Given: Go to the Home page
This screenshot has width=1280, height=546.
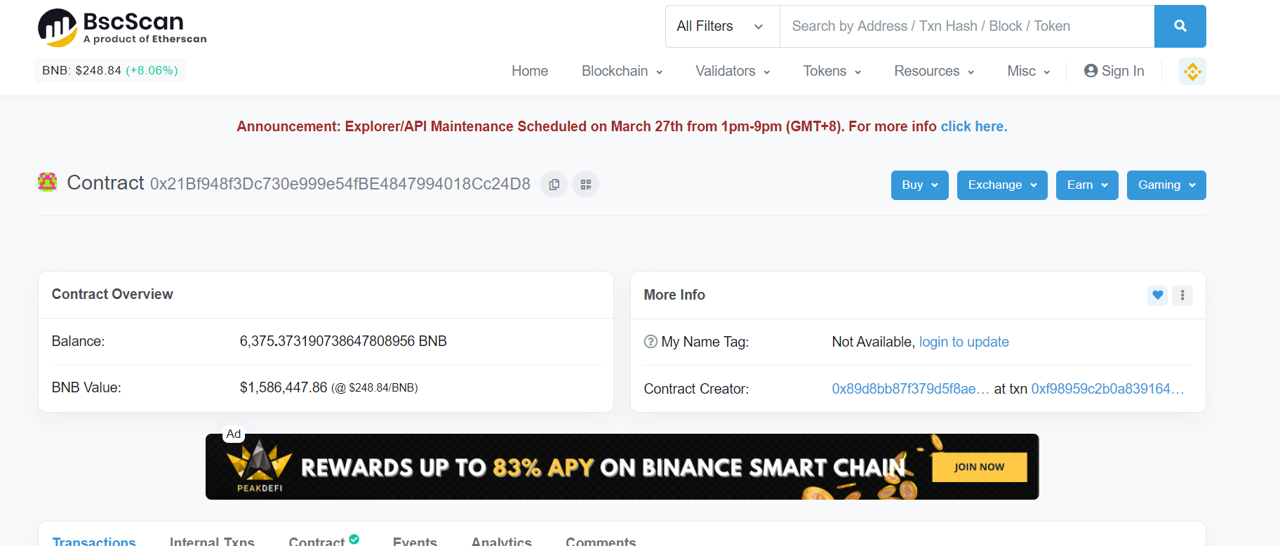Looking at the screenshot, I should [530, 71].
